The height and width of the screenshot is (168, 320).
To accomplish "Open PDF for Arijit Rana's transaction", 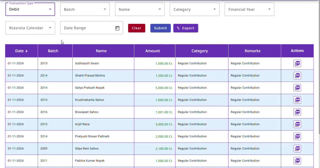I will 297,124.
